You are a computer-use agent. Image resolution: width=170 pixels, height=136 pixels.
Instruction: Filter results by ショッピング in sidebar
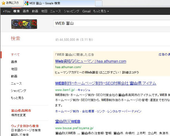click(18, 91)
